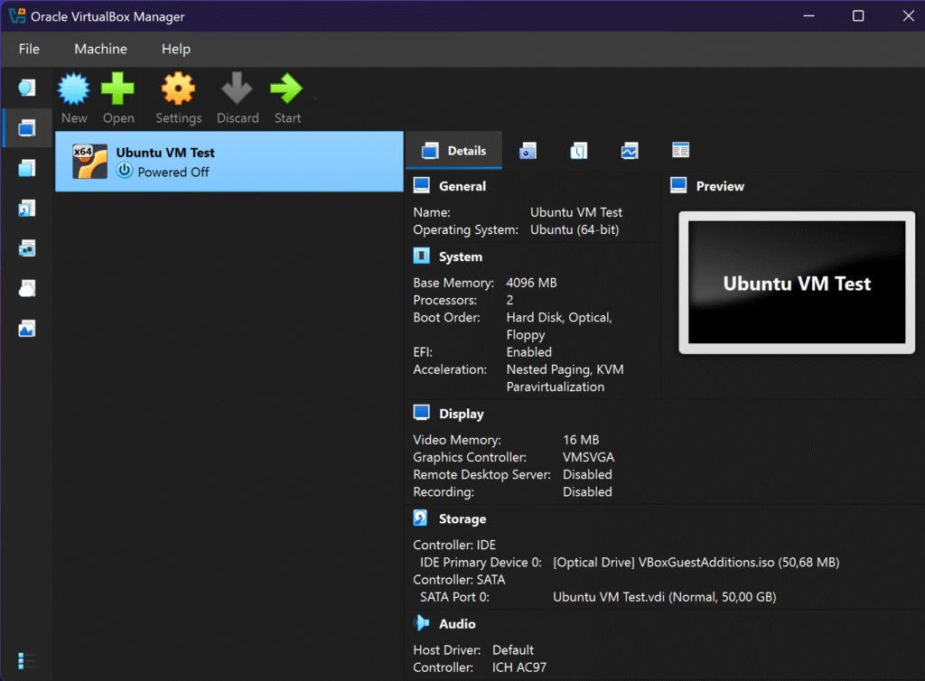Screen dimensions: 925x681
Task: Open the File menu
Action: point(29,49)
